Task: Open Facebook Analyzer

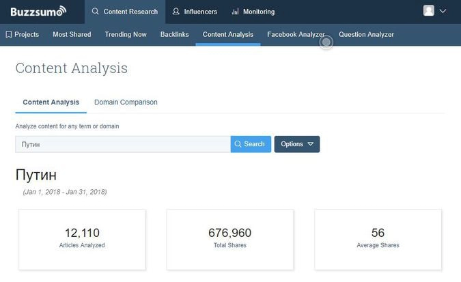Action: [x=295, y=34]
